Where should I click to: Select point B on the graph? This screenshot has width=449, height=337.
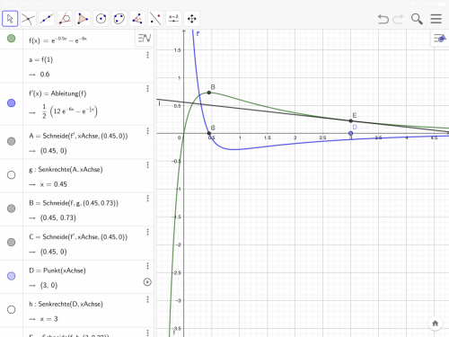tap(209, 93)
